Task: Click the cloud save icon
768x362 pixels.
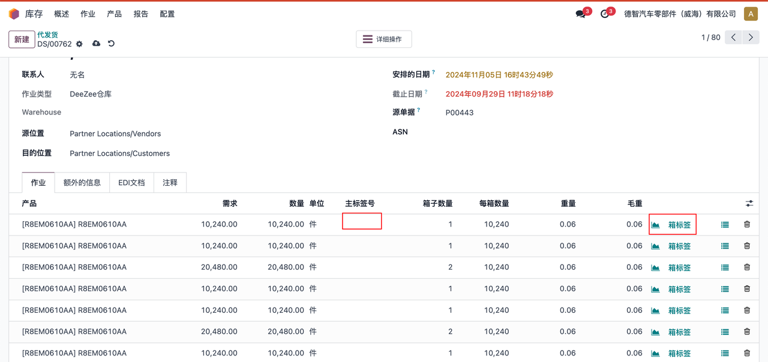Action: click(96, 44)
